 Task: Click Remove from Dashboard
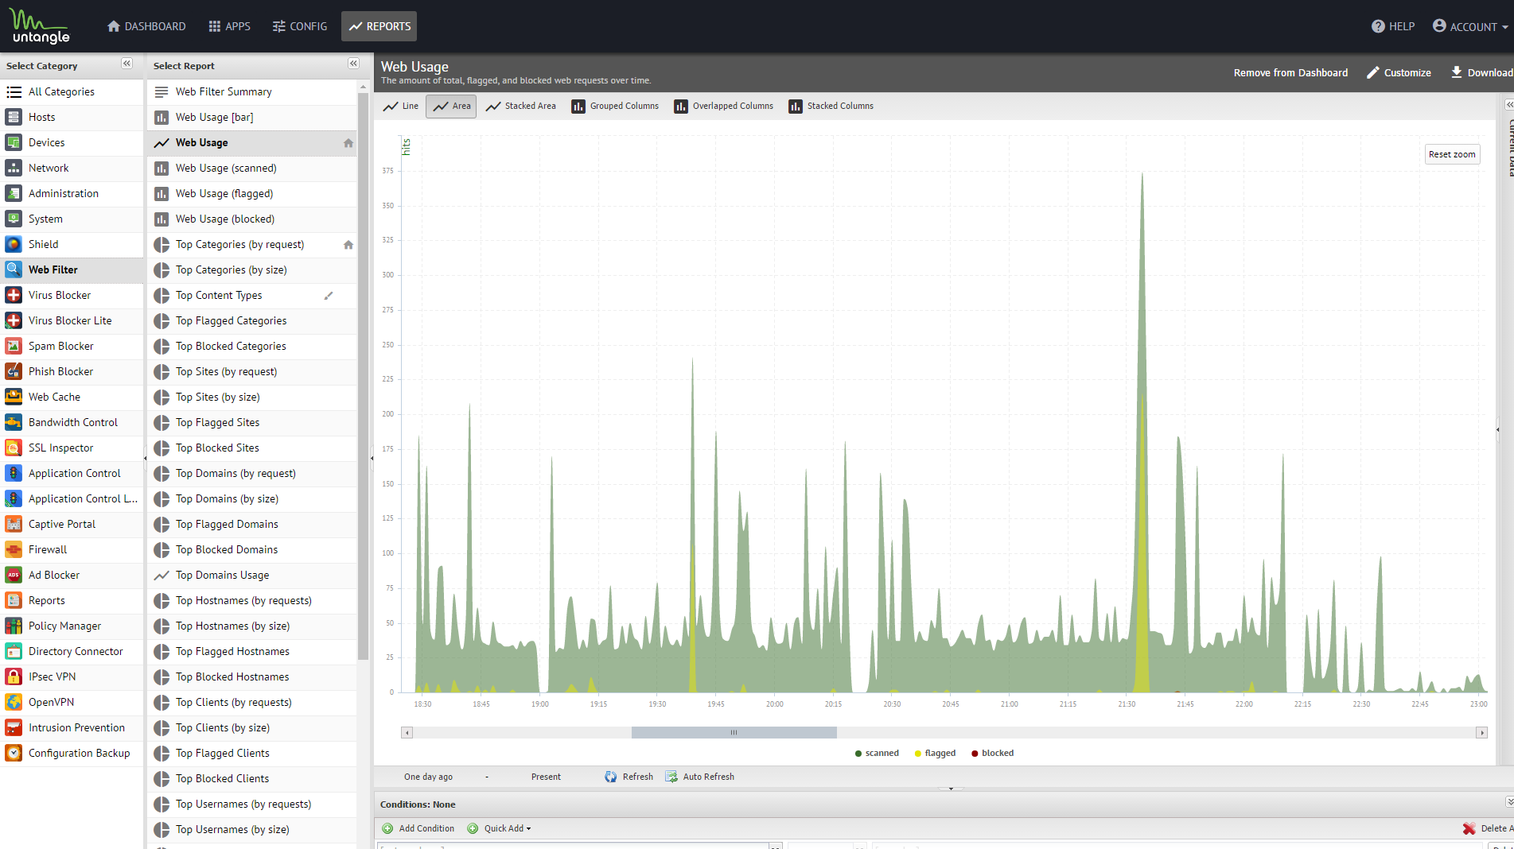1290,72
